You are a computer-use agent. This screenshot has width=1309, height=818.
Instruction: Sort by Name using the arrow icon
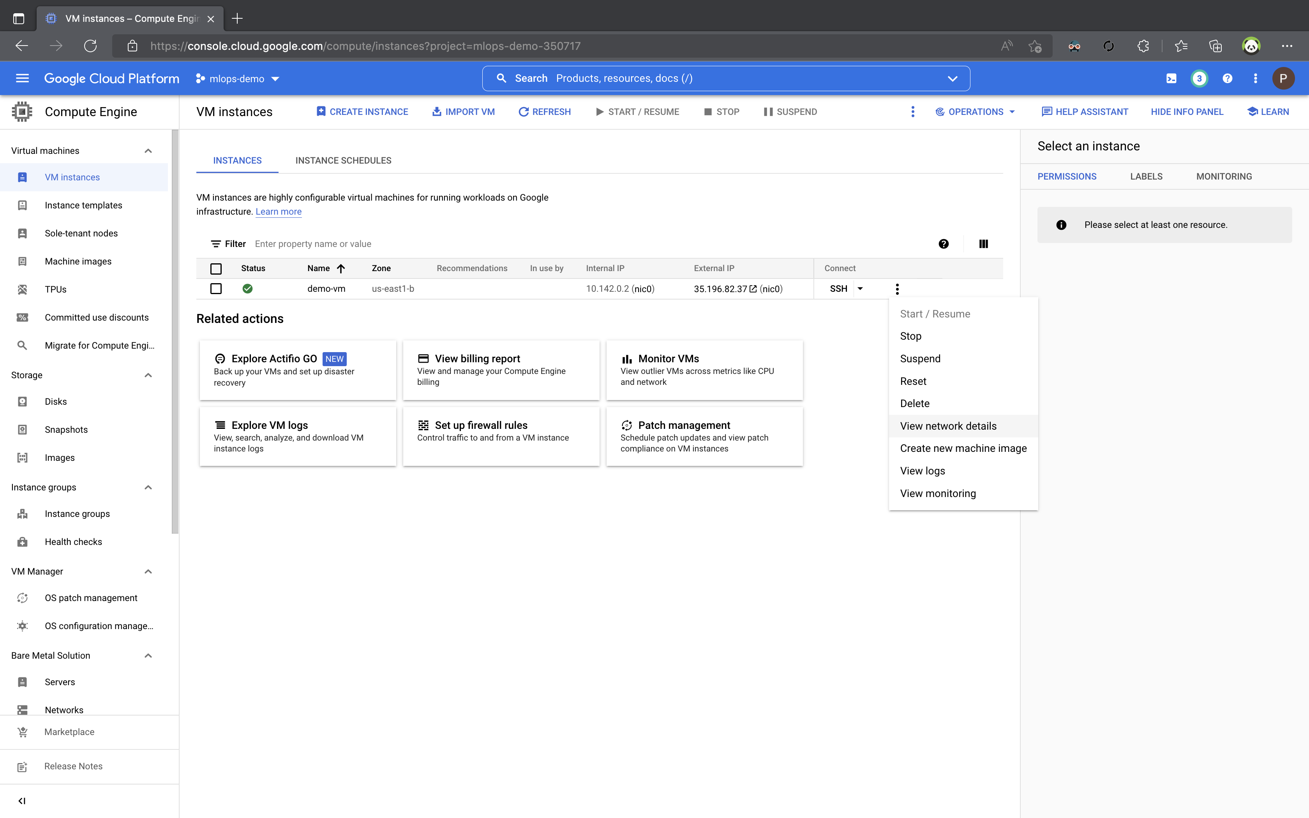point(341,268)
